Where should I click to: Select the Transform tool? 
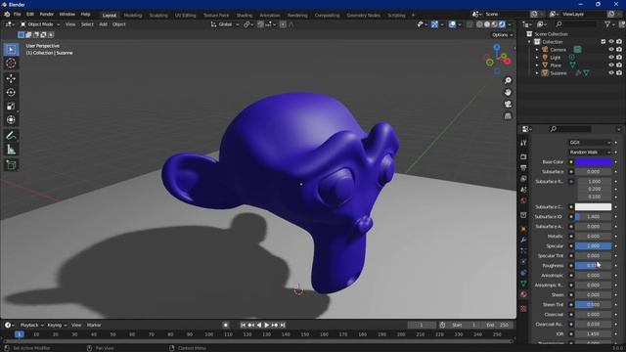tap(11, 119)
